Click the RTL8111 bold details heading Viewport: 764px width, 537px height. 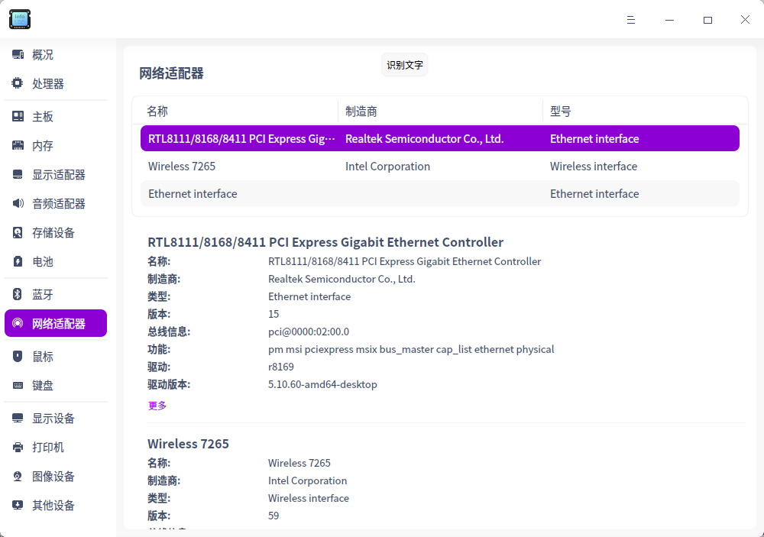pyautogui.click(x=325, y=242)
